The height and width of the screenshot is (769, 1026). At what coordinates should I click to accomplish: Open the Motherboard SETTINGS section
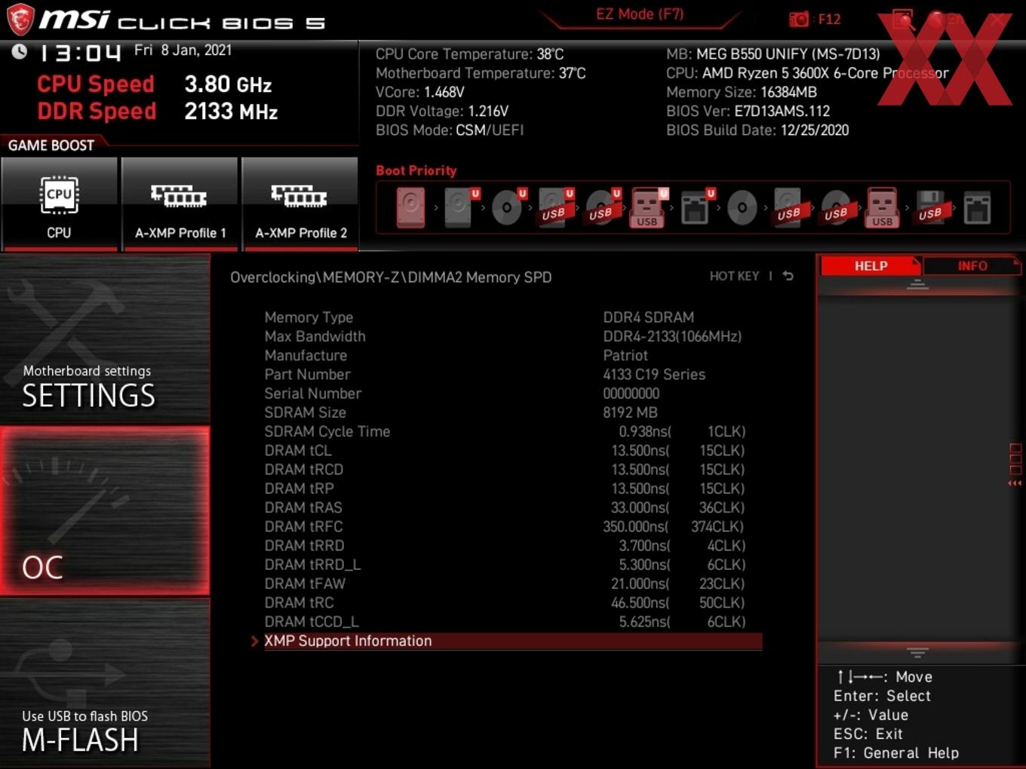105,339
